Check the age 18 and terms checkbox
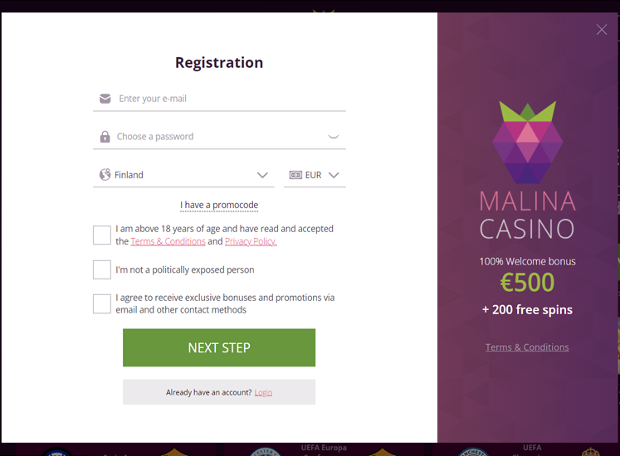Image resolution: width=620 pixels, height=456 pixels. point(102,235)
